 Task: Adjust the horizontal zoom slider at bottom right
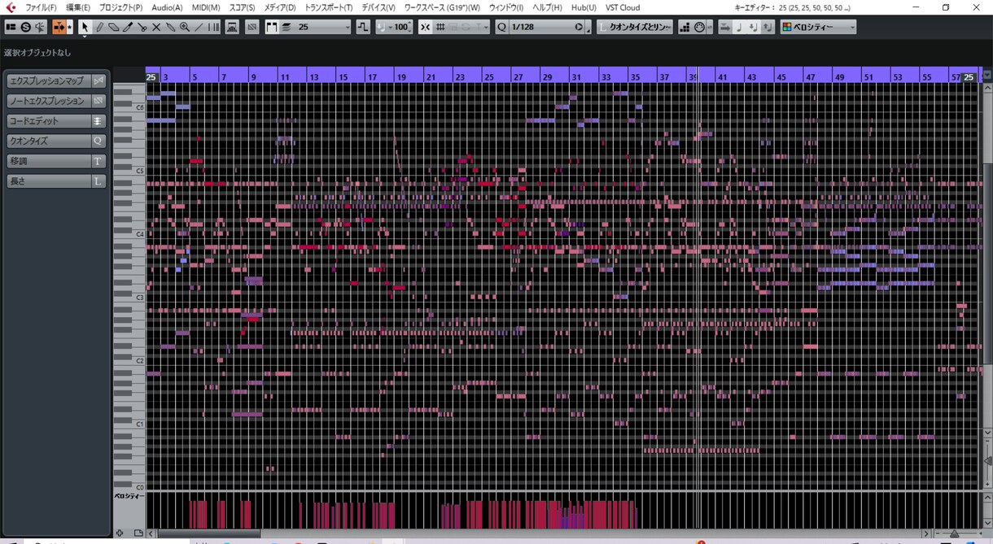pyautogui.click(x=953, y=533)
